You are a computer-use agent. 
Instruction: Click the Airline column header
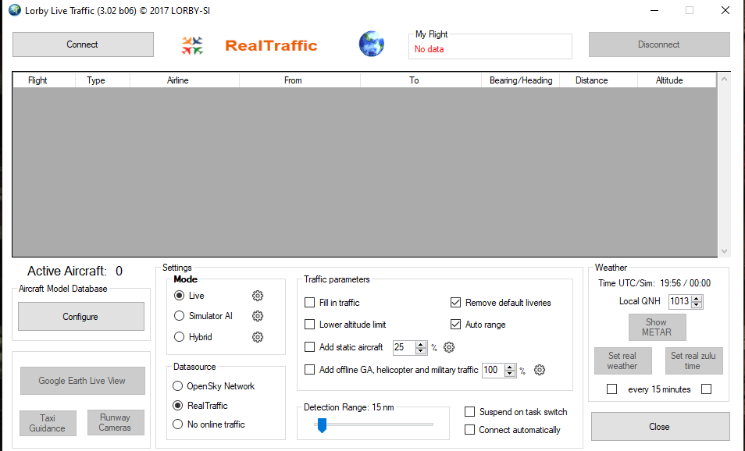pos(184,80)
